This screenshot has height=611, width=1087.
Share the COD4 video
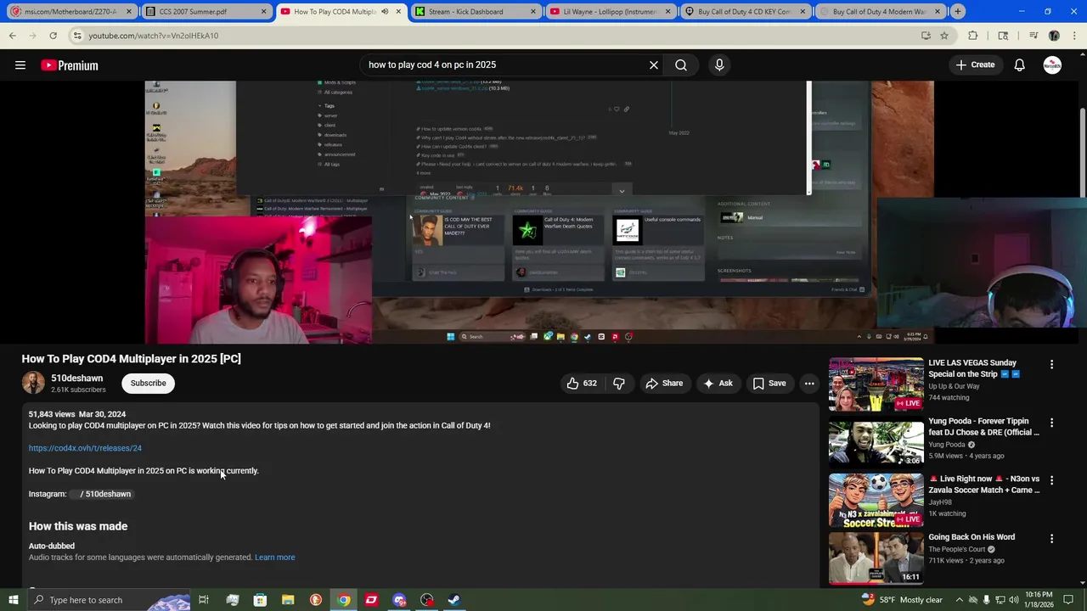[x=664, y=384]
